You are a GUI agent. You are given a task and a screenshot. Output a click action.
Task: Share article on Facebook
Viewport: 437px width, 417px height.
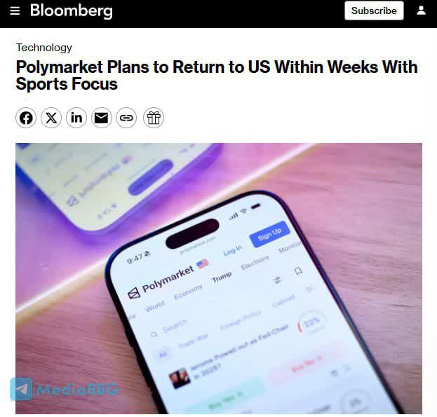point(26,118)
